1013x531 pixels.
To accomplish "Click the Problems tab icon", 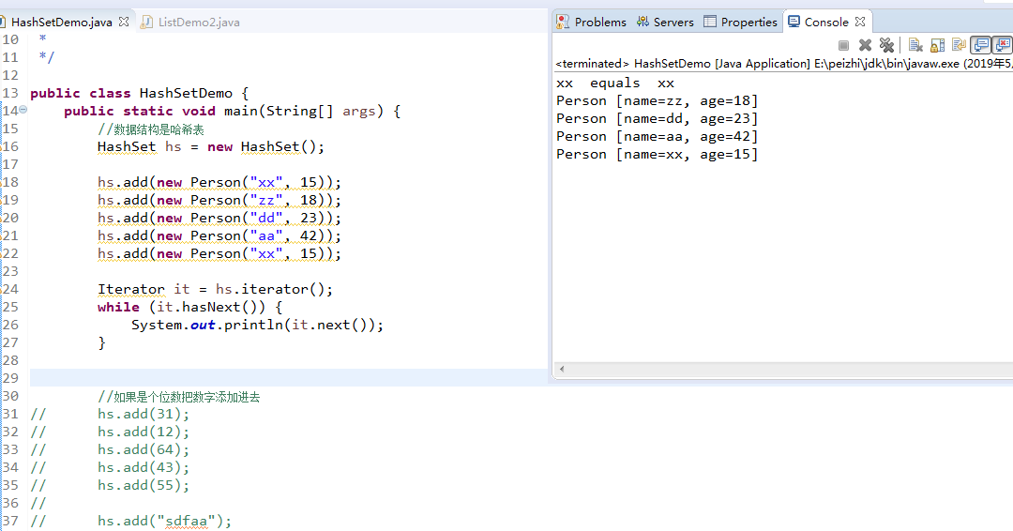I will [x=563, y=22].
